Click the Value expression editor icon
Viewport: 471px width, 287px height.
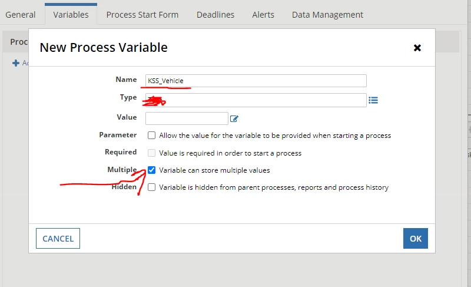click(234, 118)
